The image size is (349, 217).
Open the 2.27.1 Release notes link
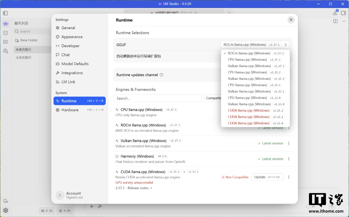[134, 188]
